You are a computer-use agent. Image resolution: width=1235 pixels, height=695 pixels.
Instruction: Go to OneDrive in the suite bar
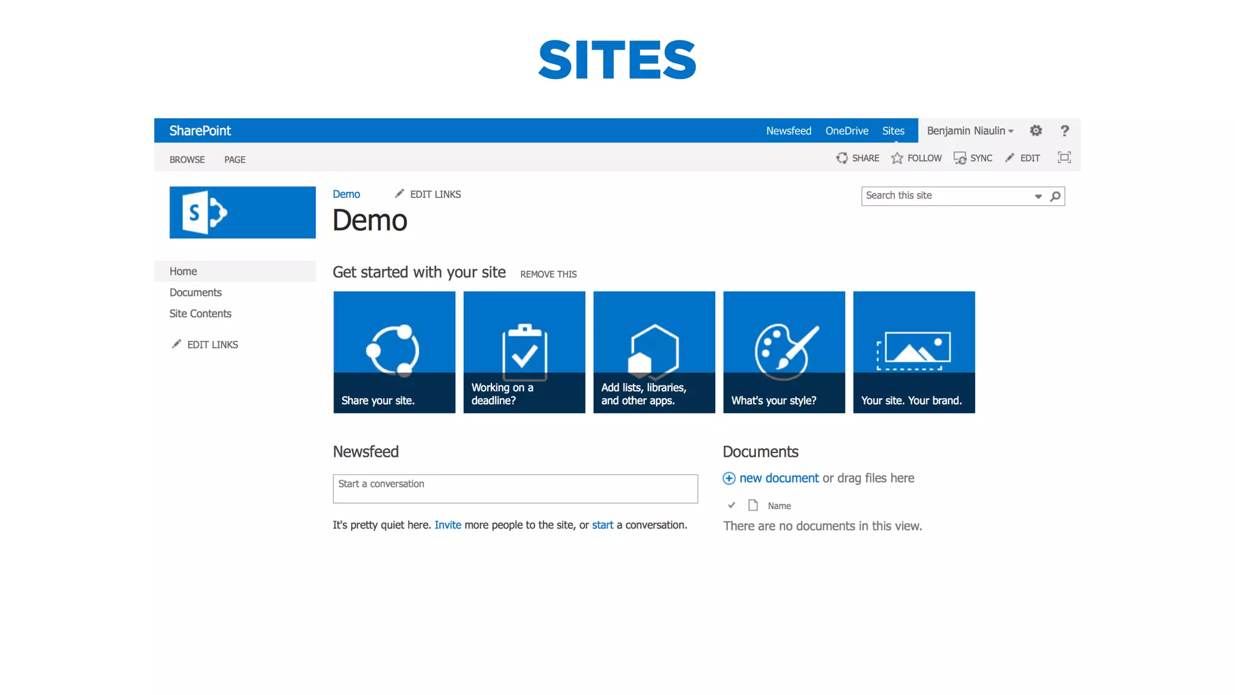coord(847,131)
